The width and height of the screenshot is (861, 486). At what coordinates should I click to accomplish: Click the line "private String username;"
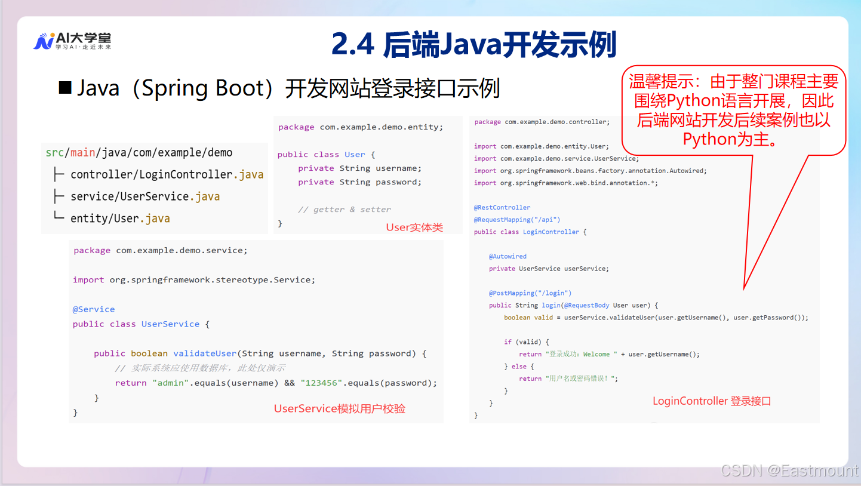pos(359,168)
